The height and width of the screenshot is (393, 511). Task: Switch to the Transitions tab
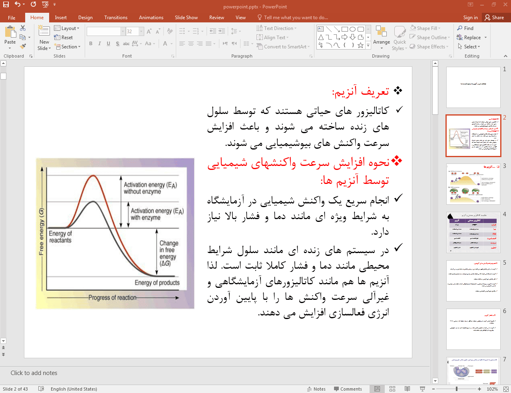[115, 18]
